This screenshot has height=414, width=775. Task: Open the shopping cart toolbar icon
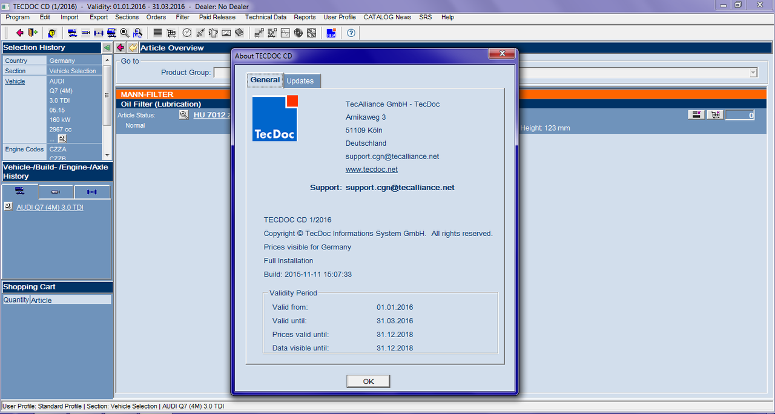tap(171, 33)
